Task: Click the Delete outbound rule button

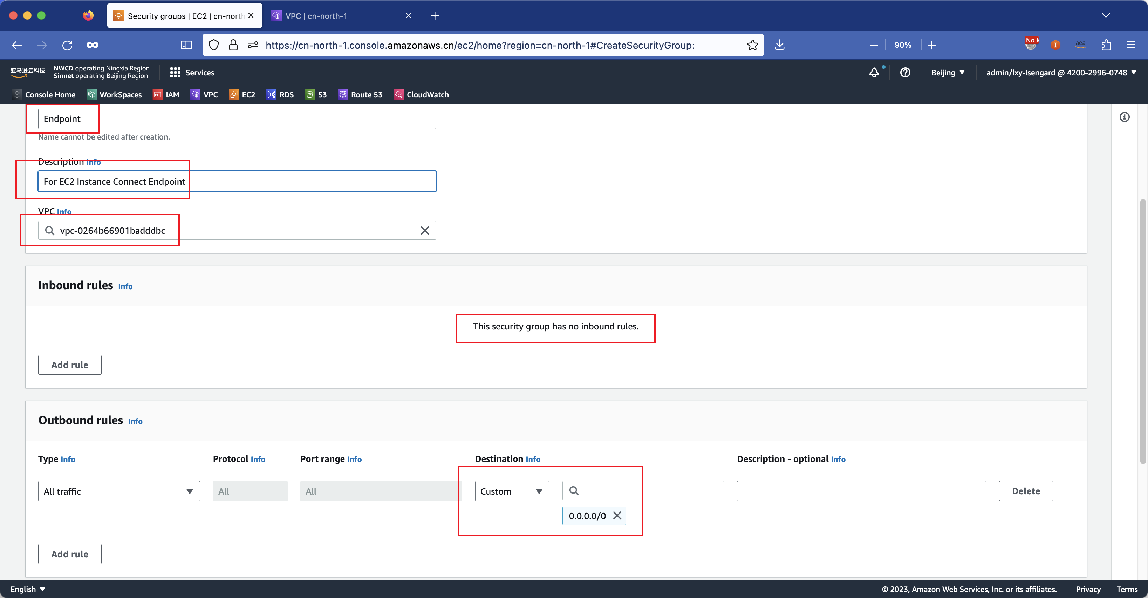Action: (1026, 490)
